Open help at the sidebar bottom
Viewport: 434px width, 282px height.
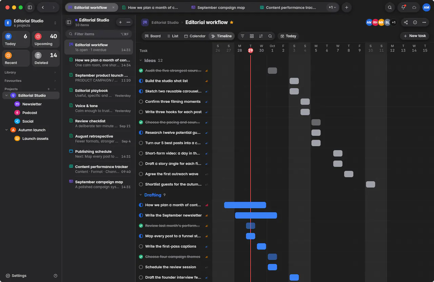pos(56,276)
